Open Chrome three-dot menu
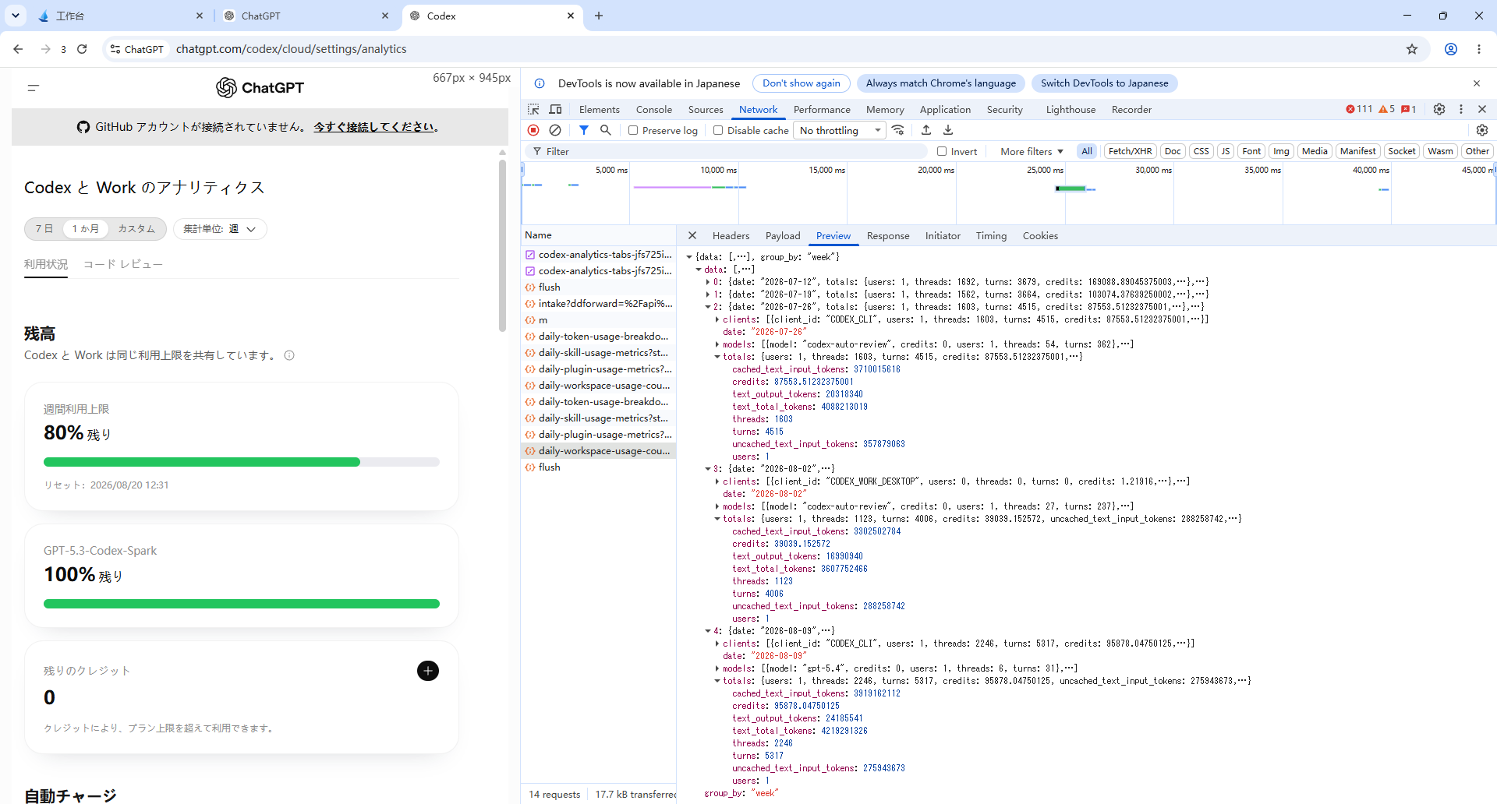This screenshot has width=1497, height=804. click(1479, 49)
